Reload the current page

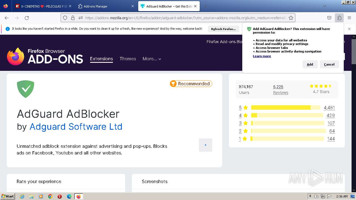pyautogui.click(x=27, y=18)
